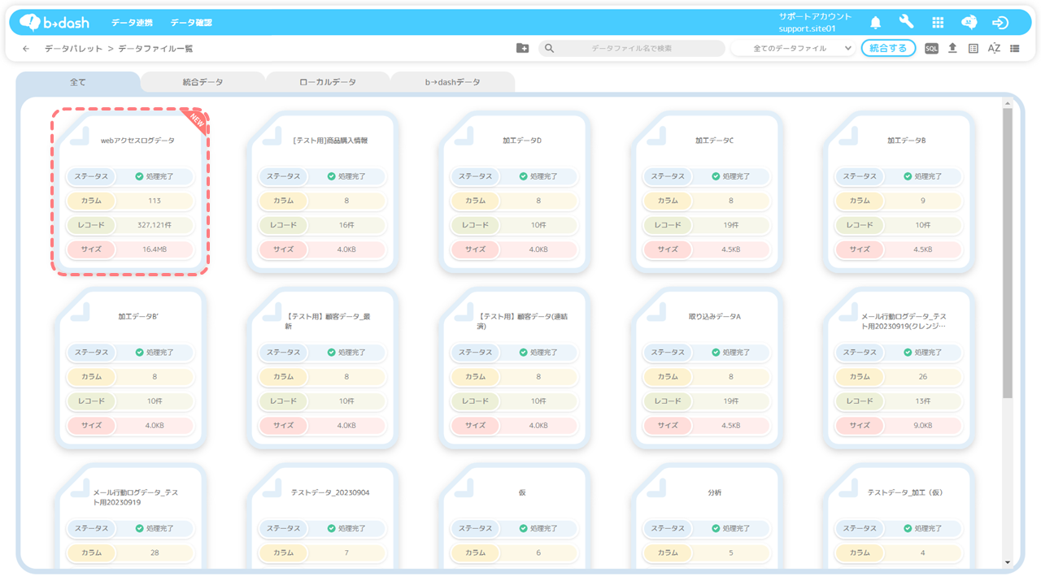
Task: Click the upload data file icon
Action: tap(952, 49)
